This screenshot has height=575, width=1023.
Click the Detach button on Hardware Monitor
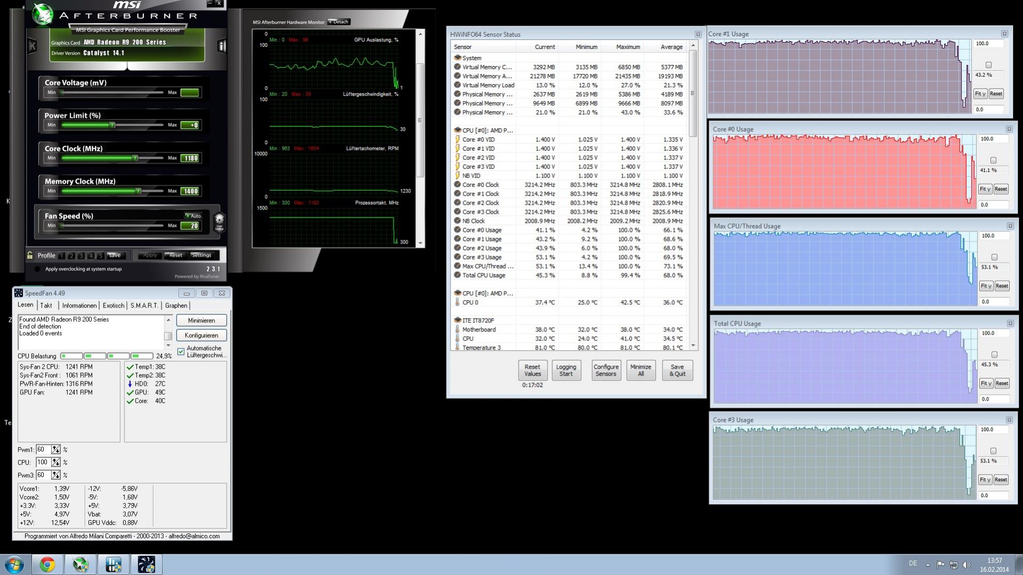click(339, 22)
